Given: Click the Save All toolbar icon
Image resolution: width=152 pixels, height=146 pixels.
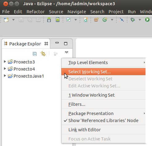Looking at the screenshot, I should point(30,20).
